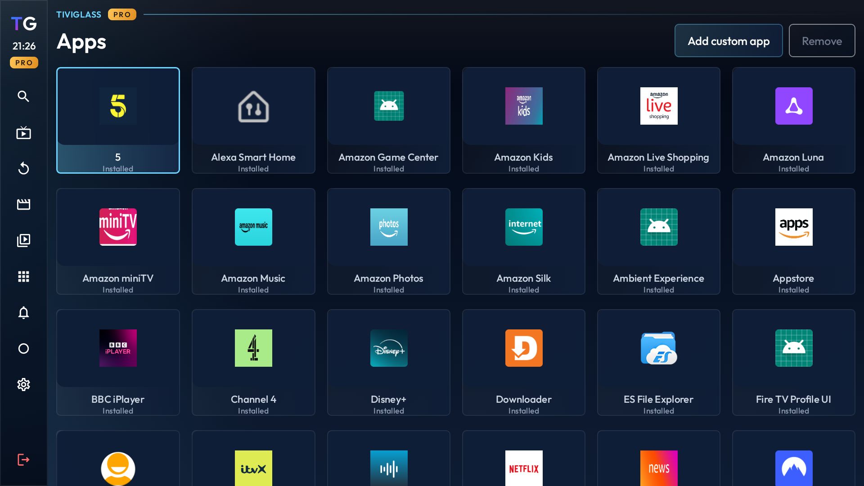Launch the Channel 5 app icon

click(x=118, y=106)
